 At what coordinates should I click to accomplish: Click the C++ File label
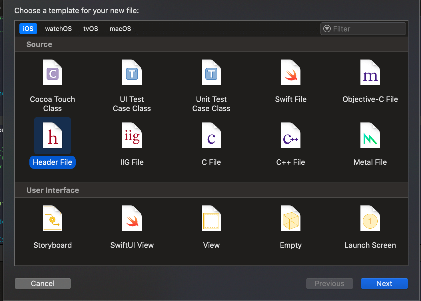pyautogui.click(x=291, y=162)
